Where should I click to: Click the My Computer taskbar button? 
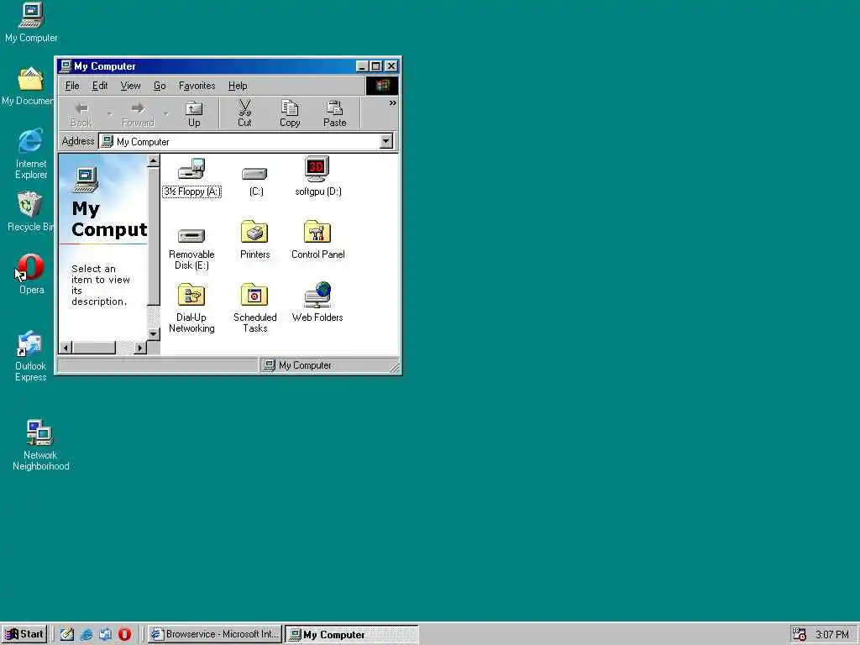click(352, 634)
